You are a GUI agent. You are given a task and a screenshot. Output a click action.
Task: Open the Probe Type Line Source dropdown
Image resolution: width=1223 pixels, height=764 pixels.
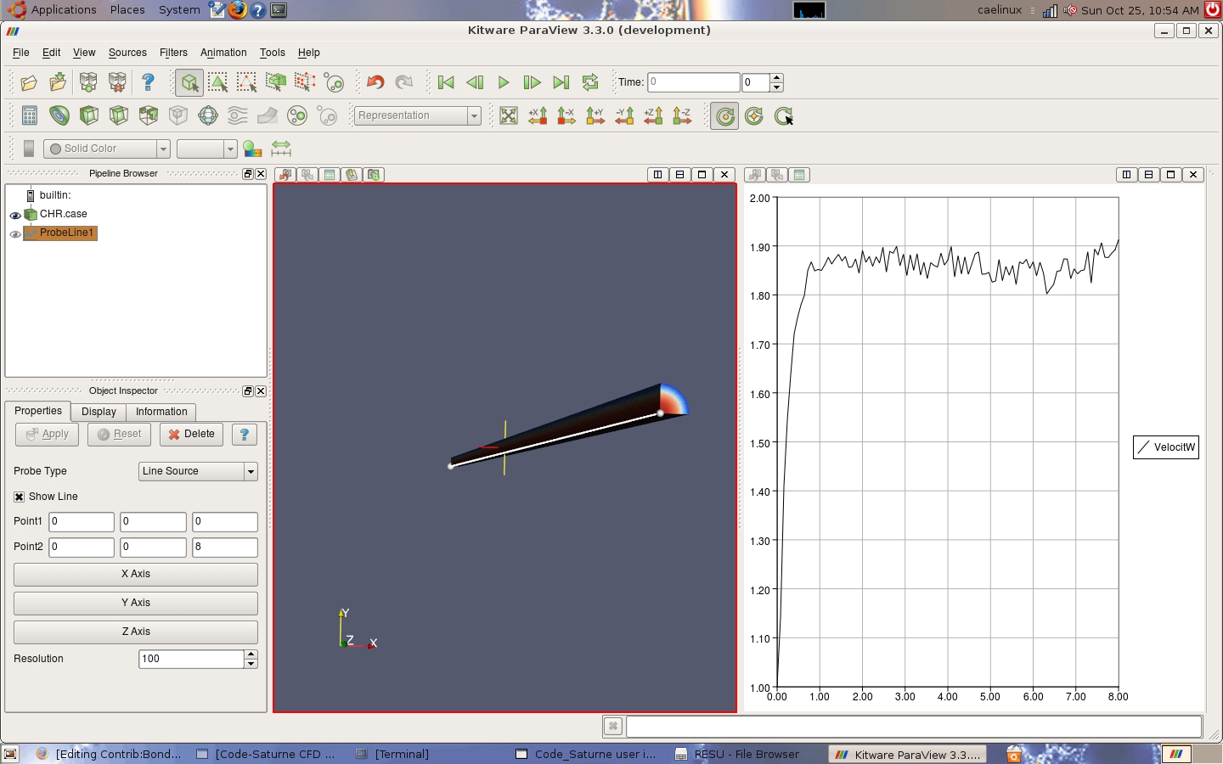(x=198, y=471)
